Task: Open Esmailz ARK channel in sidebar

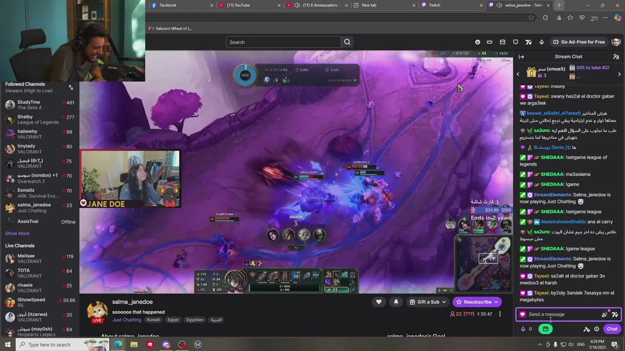Action: pos(40,193)
